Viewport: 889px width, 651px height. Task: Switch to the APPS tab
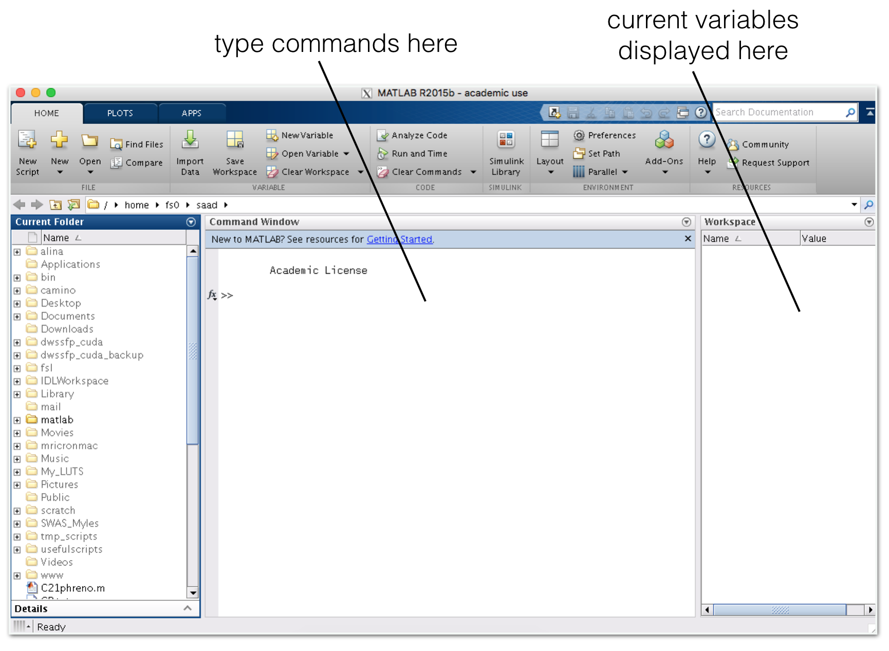(x=192, y=113)
